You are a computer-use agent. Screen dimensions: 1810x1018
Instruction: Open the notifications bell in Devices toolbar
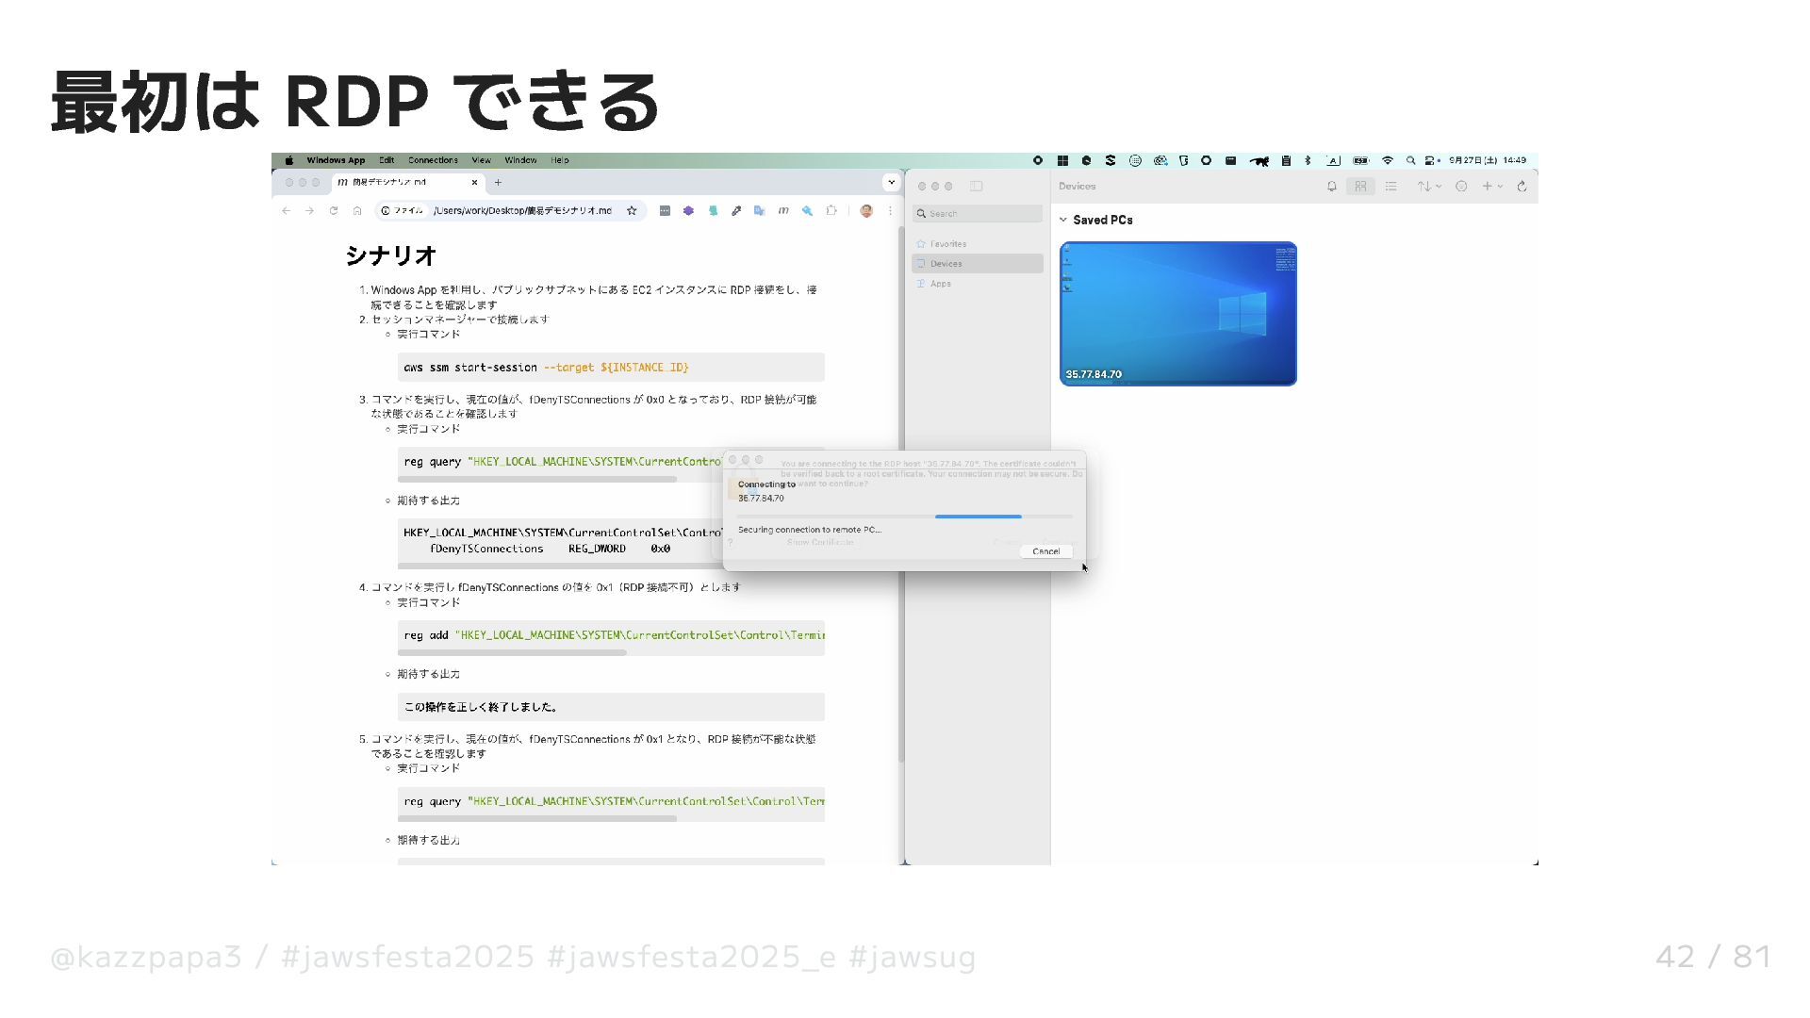[x=1331, y=187]
